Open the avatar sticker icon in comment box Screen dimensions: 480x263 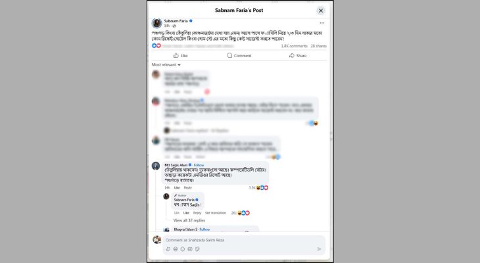168,249
